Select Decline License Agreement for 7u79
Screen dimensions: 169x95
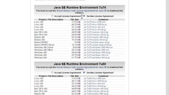[84, 16]
